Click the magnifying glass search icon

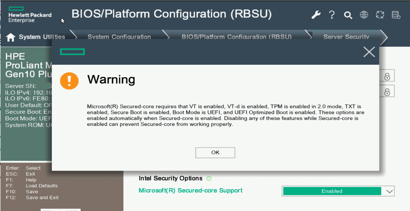click(348, 15)
